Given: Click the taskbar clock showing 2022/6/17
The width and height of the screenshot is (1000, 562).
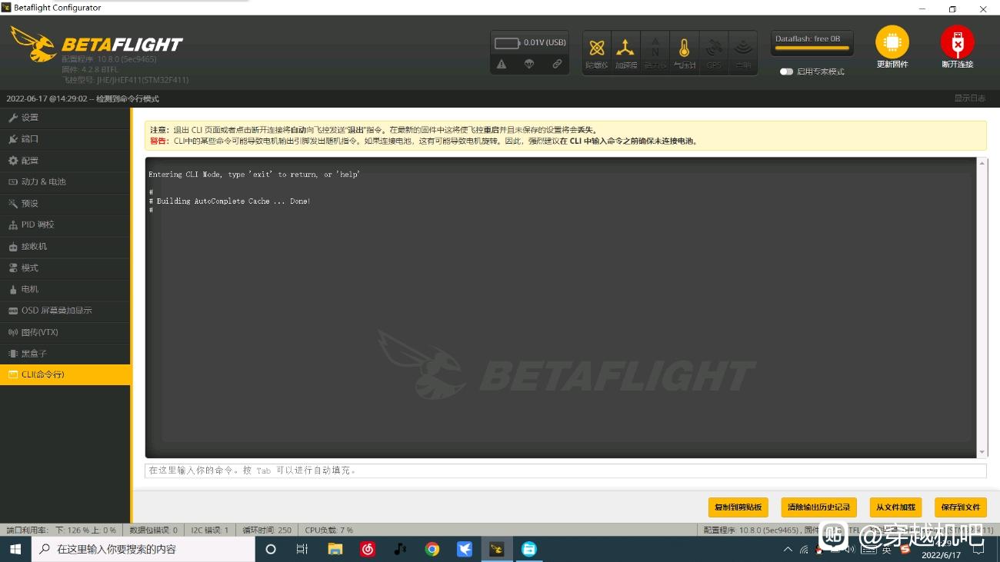Looking at the screenshot, I should click(x=942, y=550).
